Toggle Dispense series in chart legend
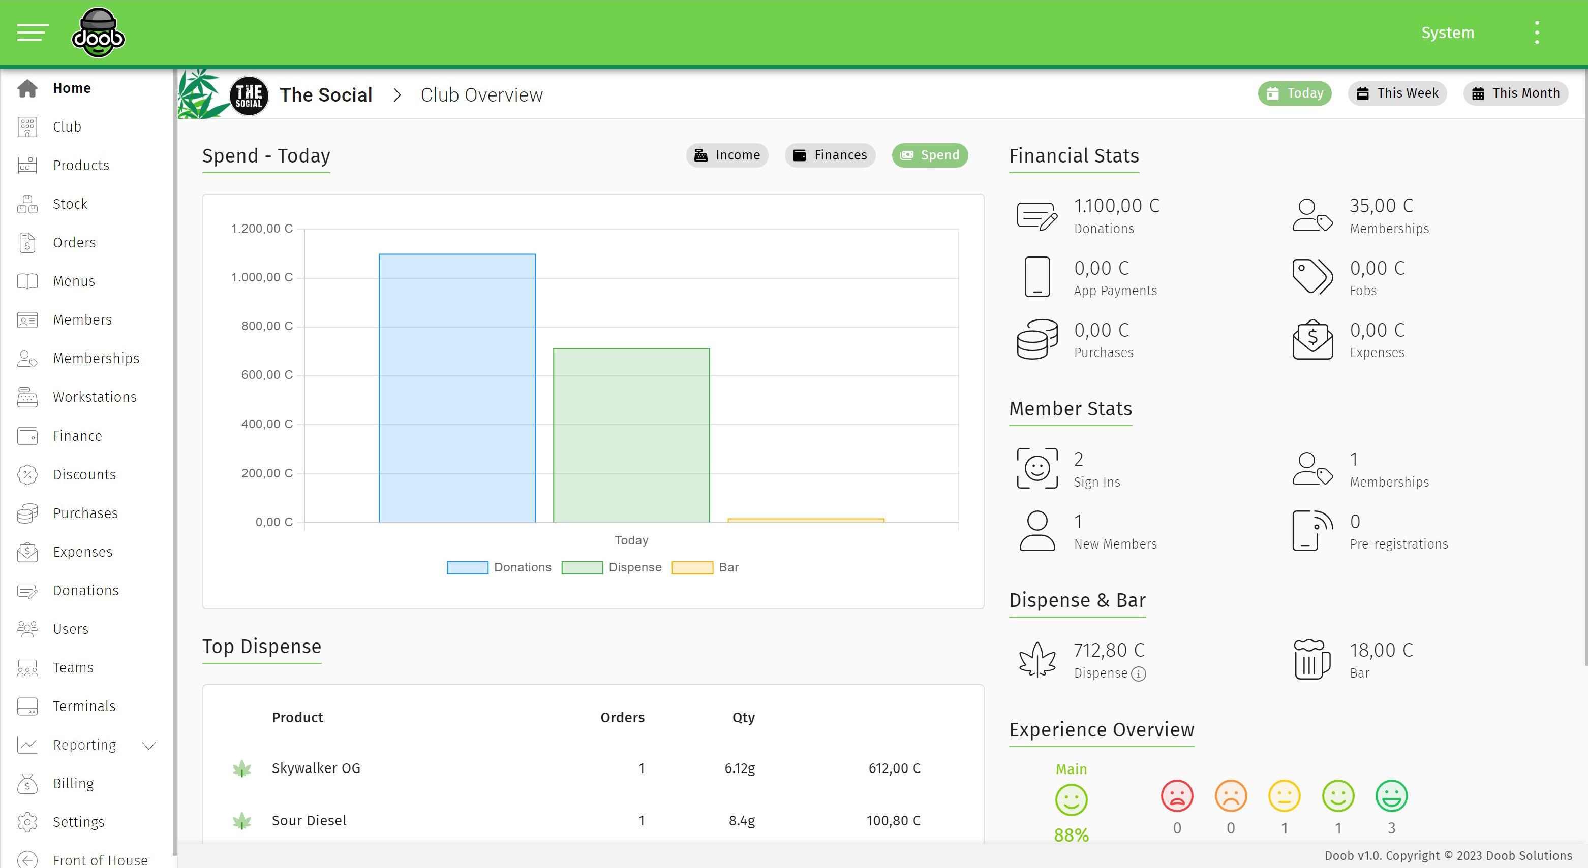The width and height of the screenshot is (1588, 868). pos(611,567)
